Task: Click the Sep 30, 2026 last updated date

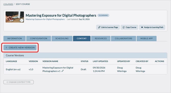Action: 84,19
